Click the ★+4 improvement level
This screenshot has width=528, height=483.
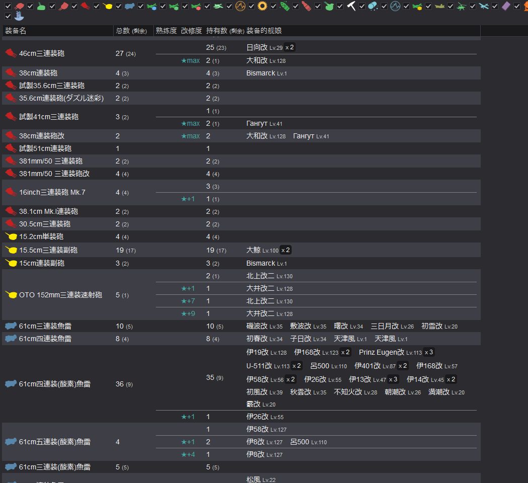188,454
